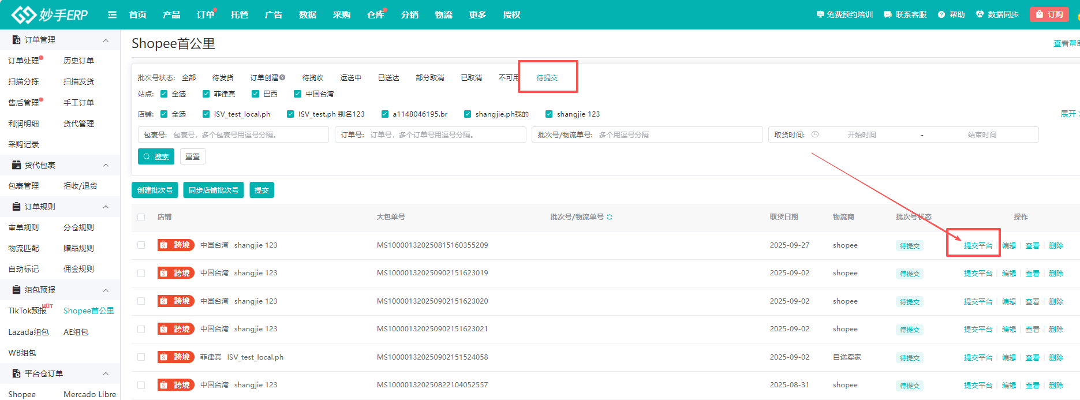This screenshot has height=400, width=1080.
Task: Go to 首页 in top navigation
Action: pos(137,14)
